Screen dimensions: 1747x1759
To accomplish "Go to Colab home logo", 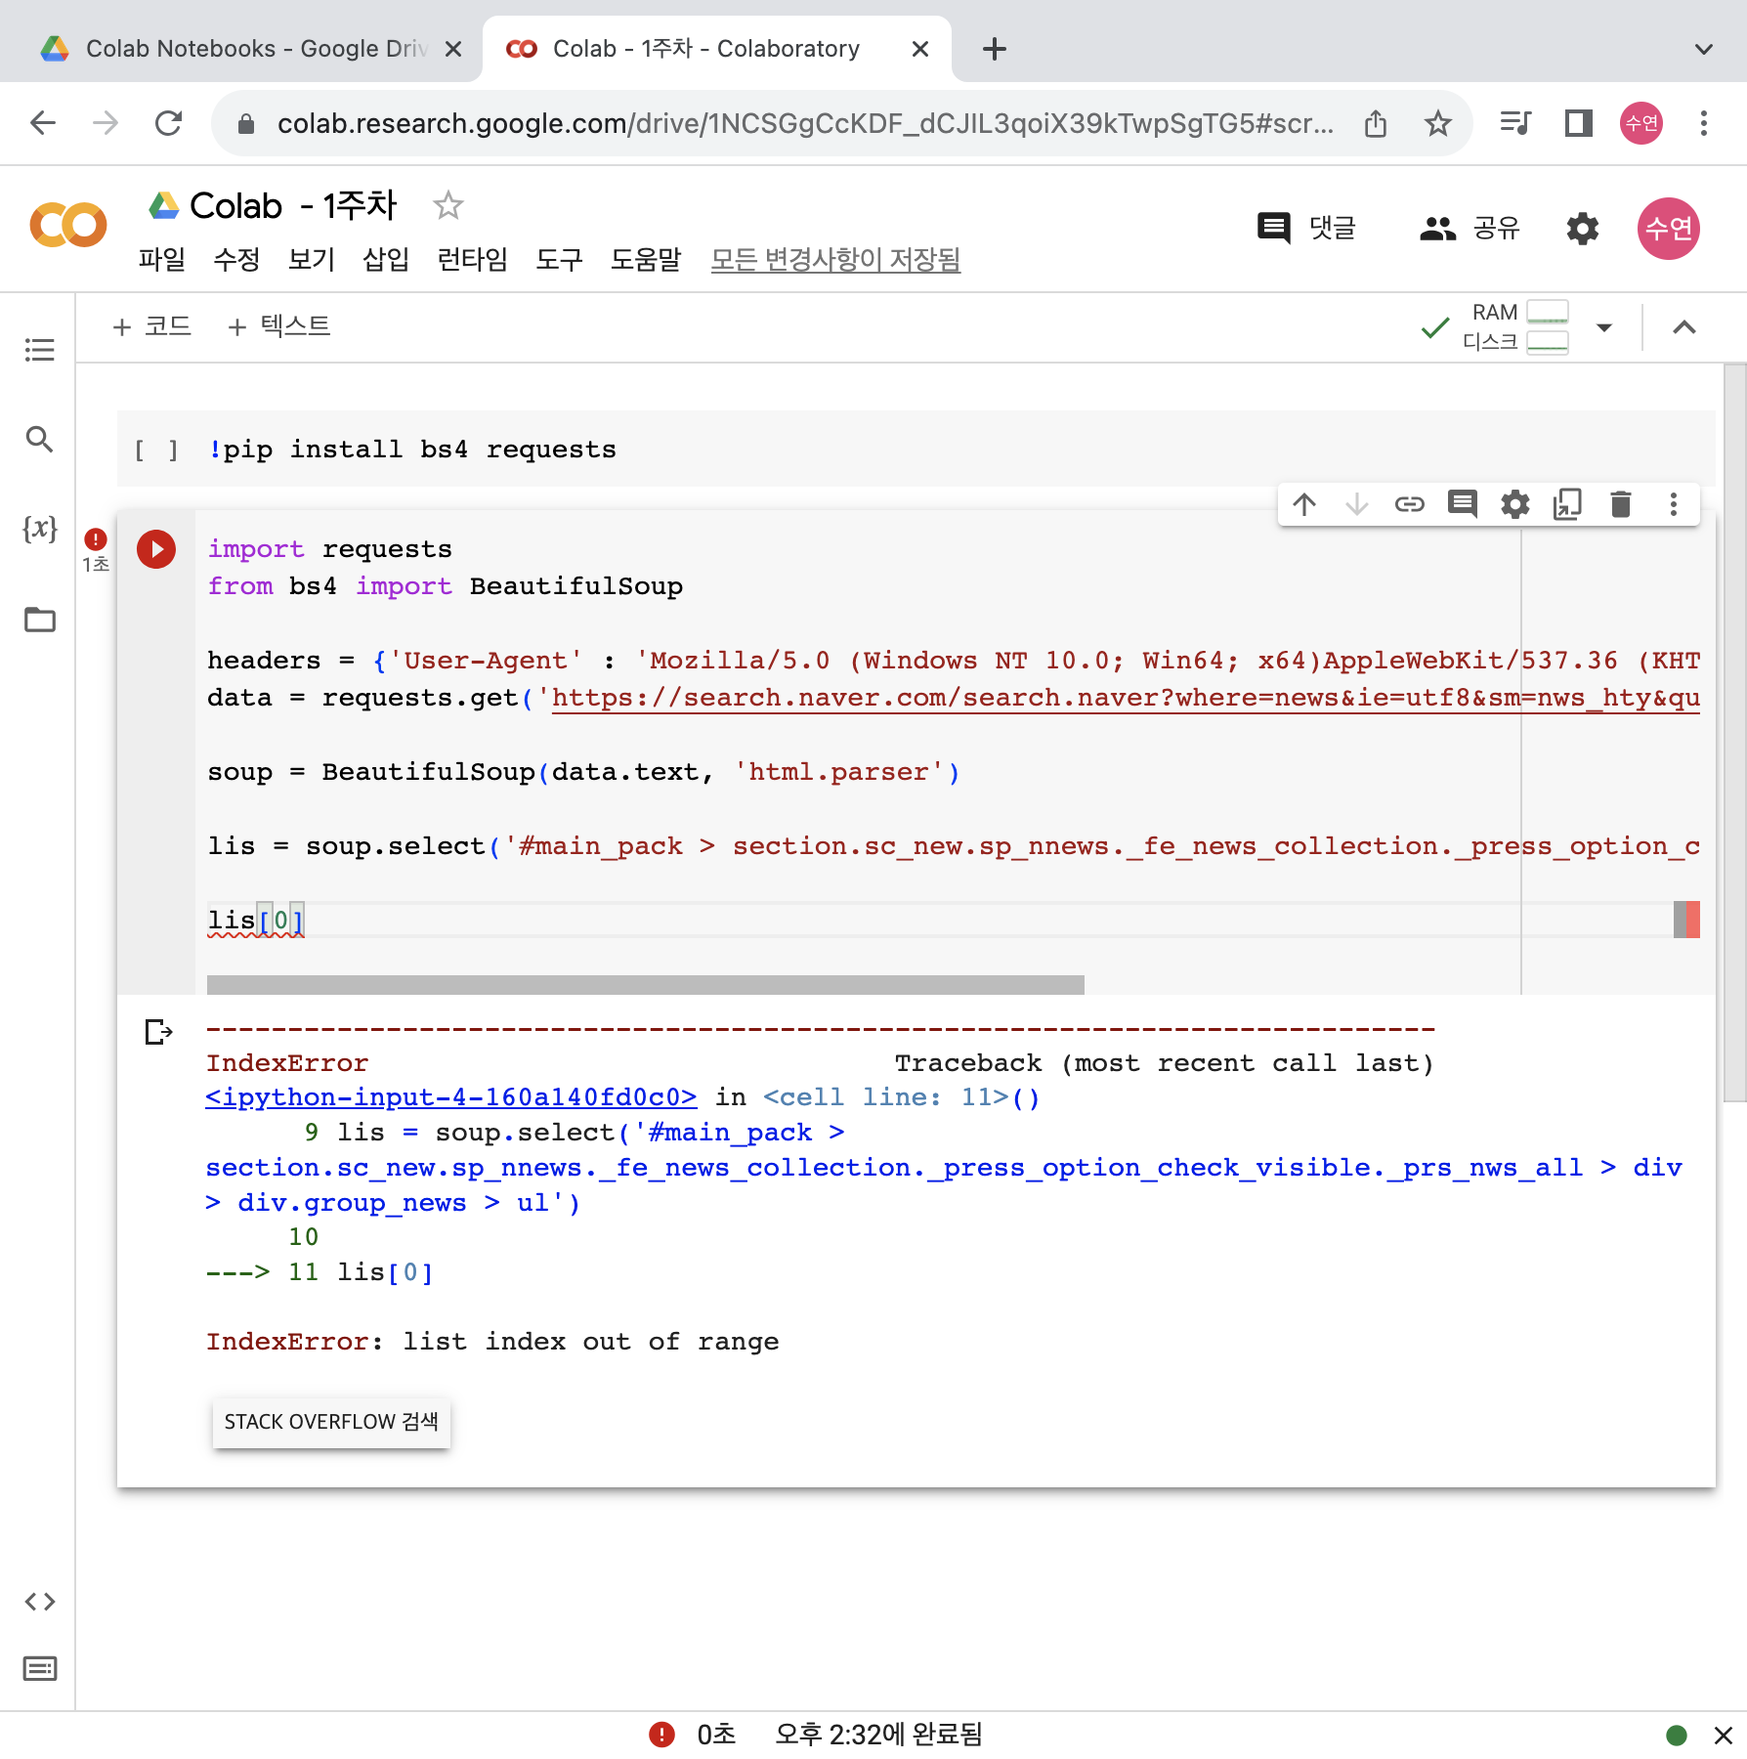I will pos(68,225).
